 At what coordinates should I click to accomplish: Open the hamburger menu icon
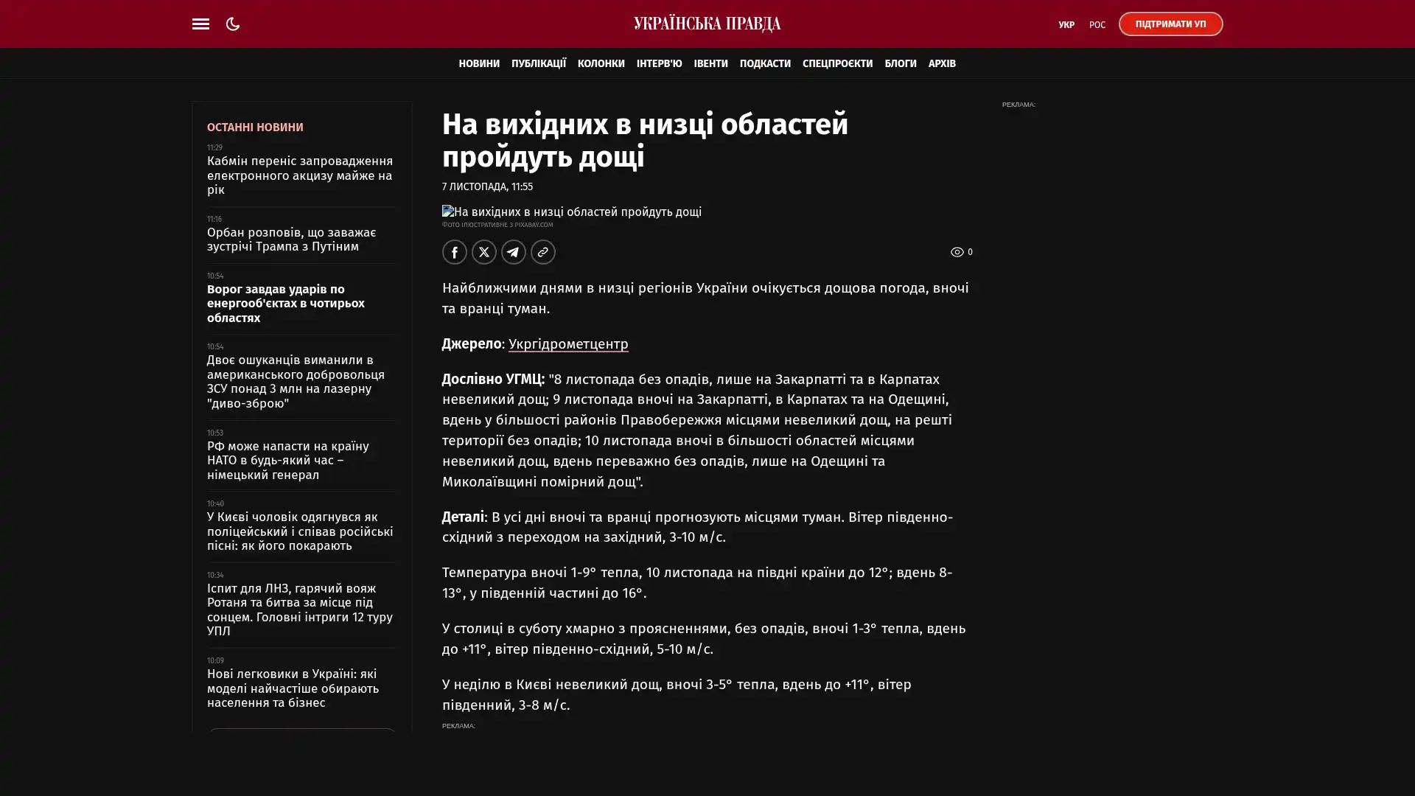click(x=200, y=24)
